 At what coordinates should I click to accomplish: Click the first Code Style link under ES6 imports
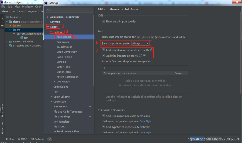(x=145, y=121)
